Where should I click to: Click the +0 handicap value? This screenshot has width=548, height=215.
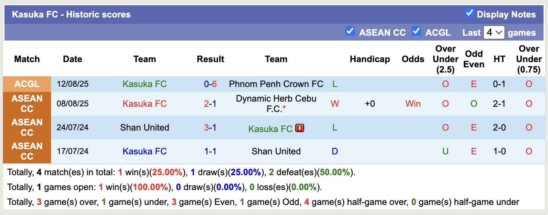[370, 104]
